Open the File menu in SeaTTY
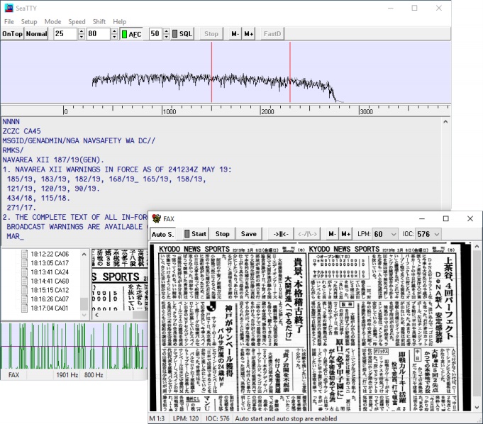The height and width of the screenshot is (424, 483). (9, 21)
